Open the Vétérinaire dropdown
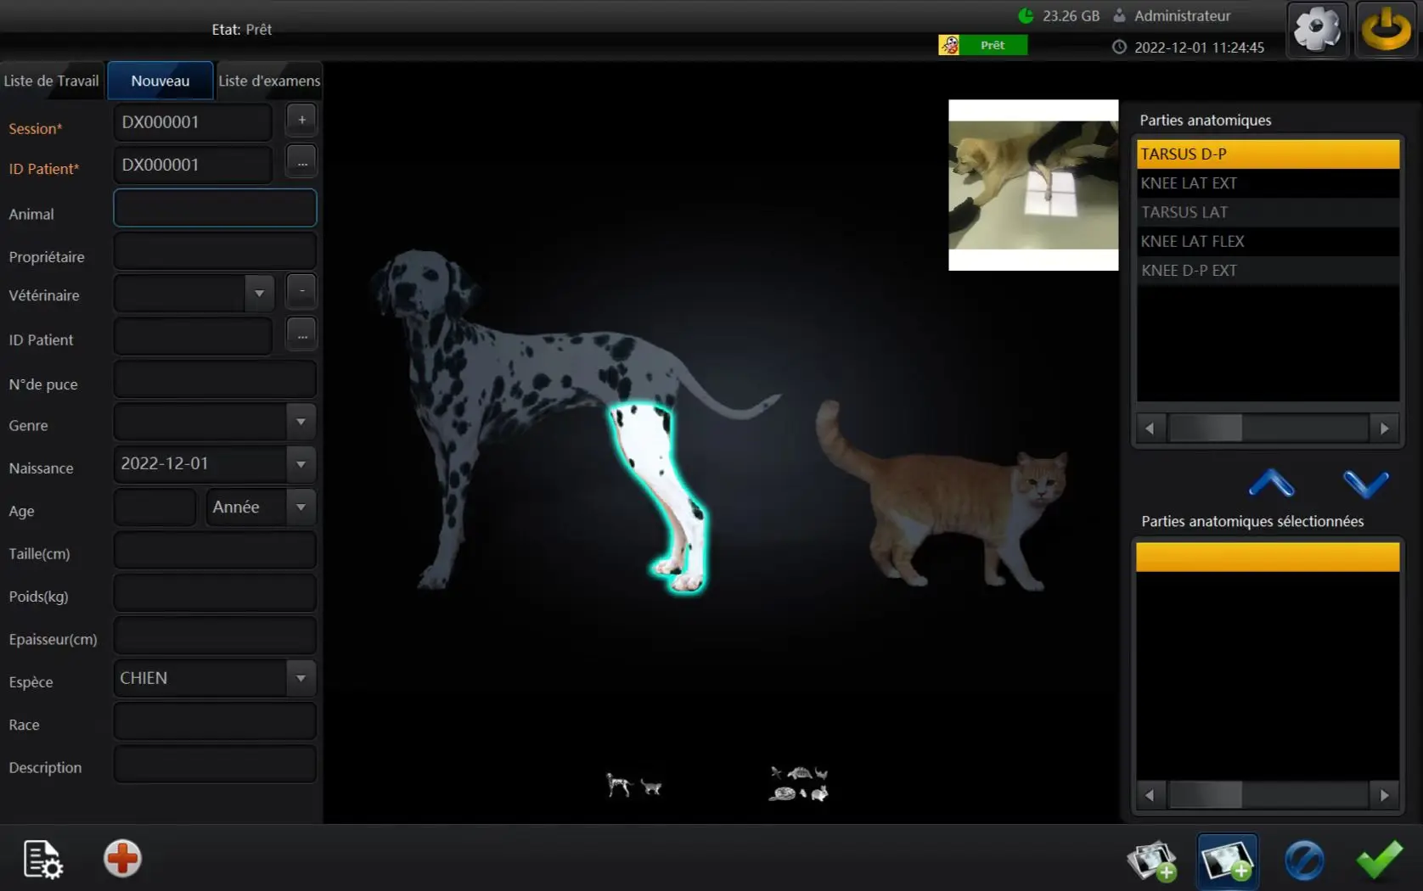 tap(259, 292)
